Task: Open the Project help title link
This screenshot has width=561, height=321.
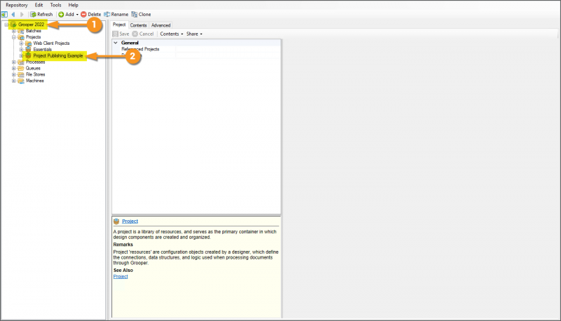Action: tap(130, 221)
